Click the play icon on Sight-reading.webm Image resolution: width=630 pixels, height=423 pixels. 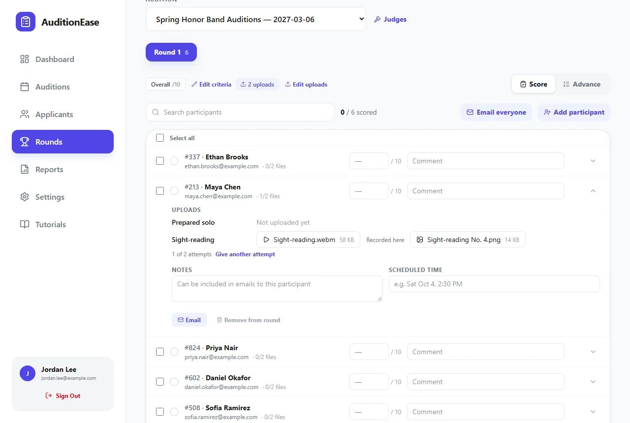click(266, 240)
